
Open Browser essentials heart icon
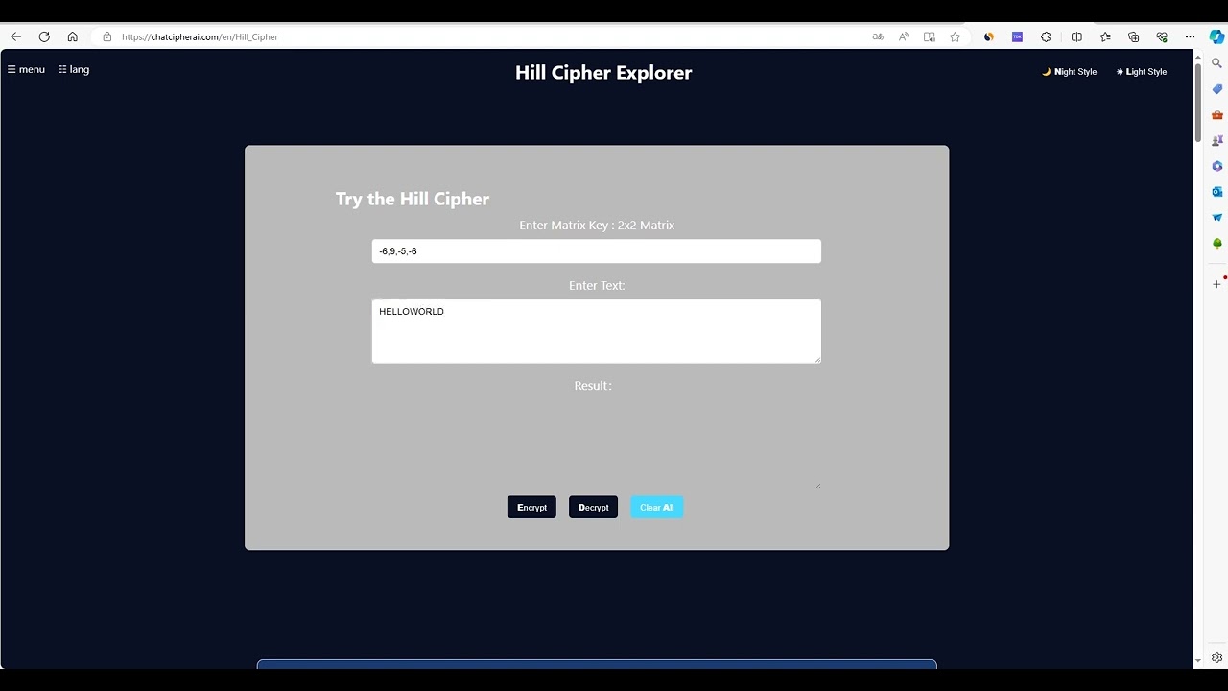[x=1162, y=36]
